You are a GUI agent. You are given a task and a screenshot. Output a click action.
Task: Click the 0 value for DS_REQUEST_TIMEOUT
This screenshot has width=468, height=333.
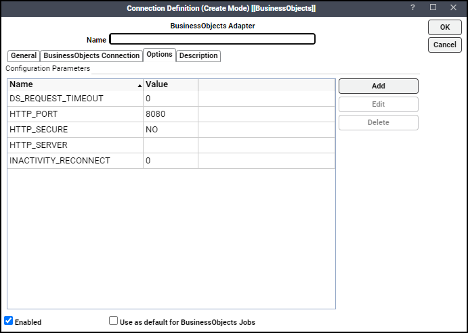pyautogui.click(x=171, y=99)
